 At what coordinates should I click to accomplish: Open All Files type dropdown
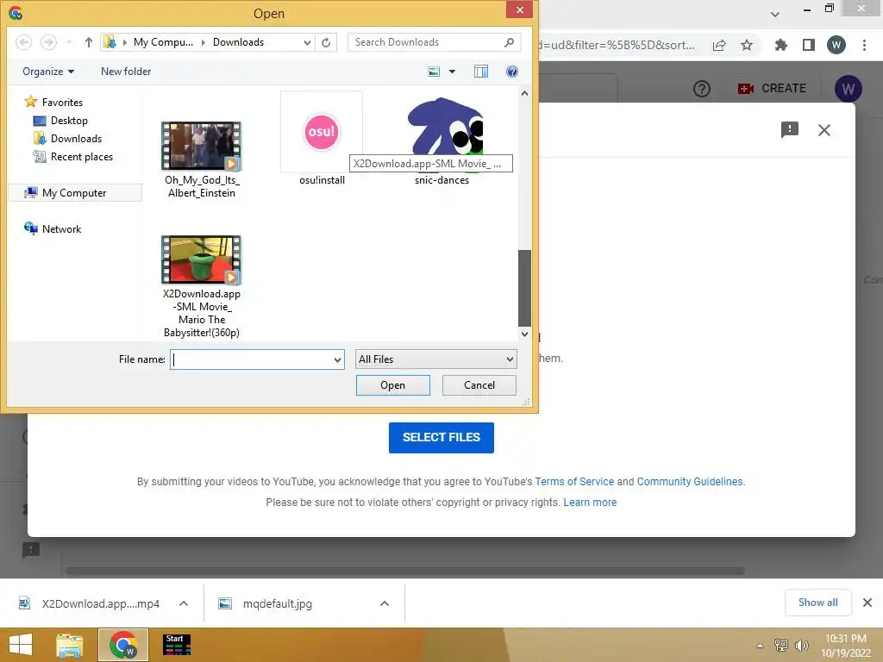tap(435, 359)
